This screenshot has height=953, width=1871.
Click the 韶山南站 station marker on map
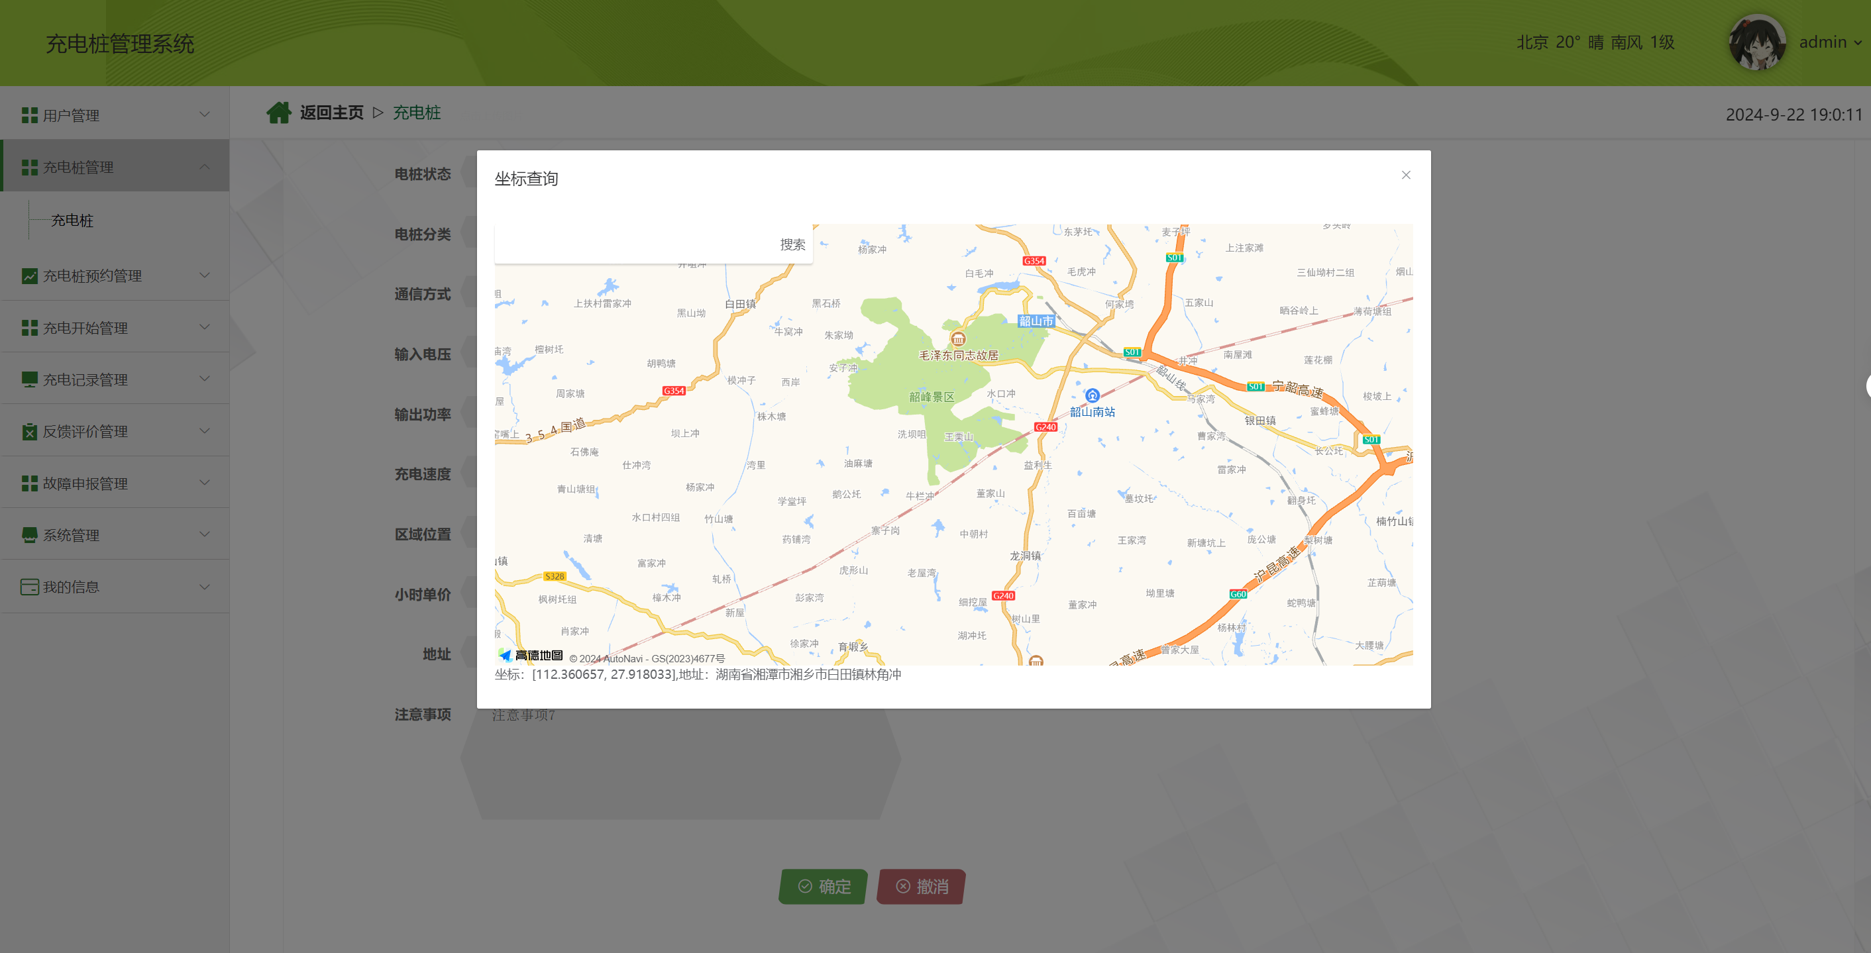point(1093,395)
